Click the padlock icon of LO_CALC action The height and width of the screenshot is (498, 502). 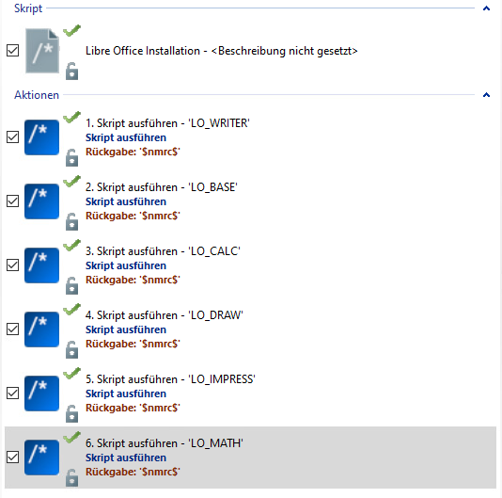pos(71,285)
